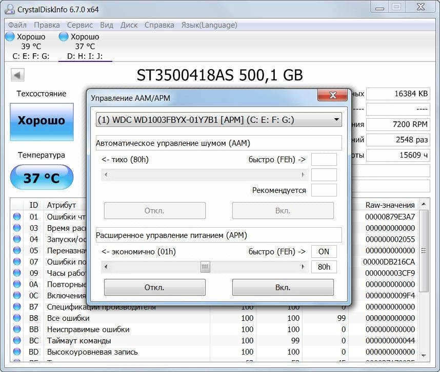Click raw value 00000DB216CA
Viewport: 440px width, 372px height.
389,261
